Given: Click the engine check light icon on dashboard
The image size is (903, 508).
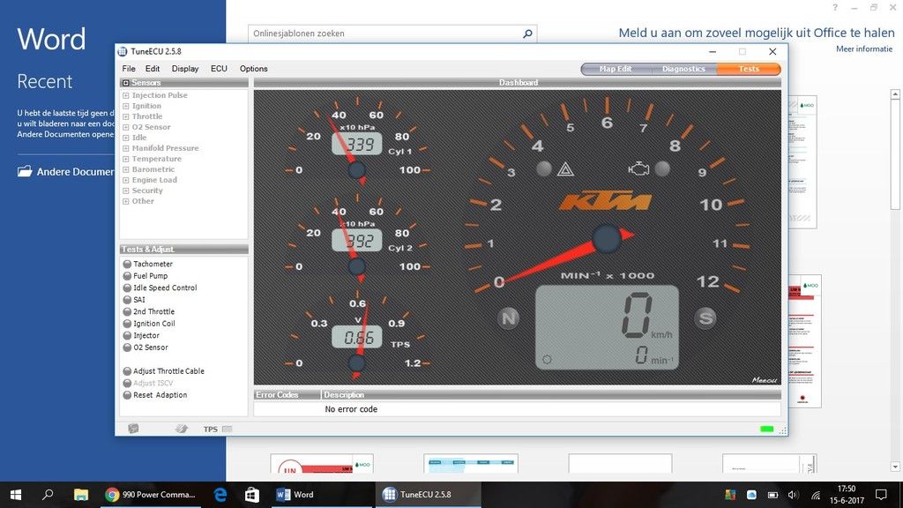Looking at the screenshot, I should [x=638, y=168].
